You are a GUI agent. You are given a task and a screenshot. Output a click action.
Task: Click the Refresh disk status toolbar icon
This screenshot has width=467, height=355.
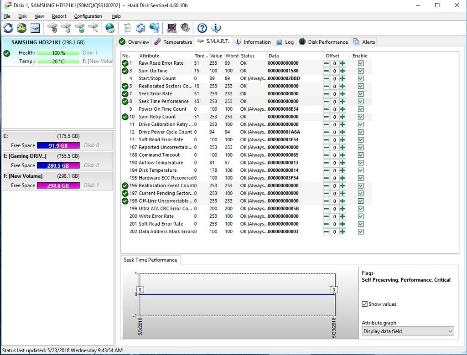click(8, 28)
